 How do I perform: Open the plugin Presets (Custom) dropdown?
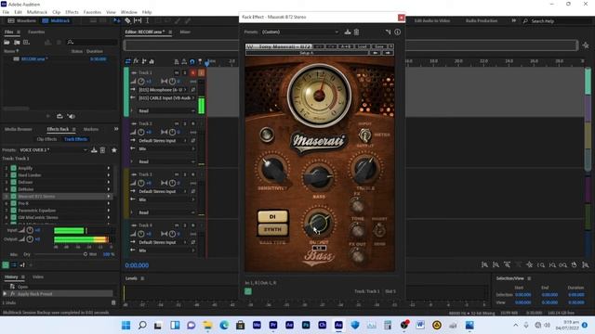tap(299, 32)
